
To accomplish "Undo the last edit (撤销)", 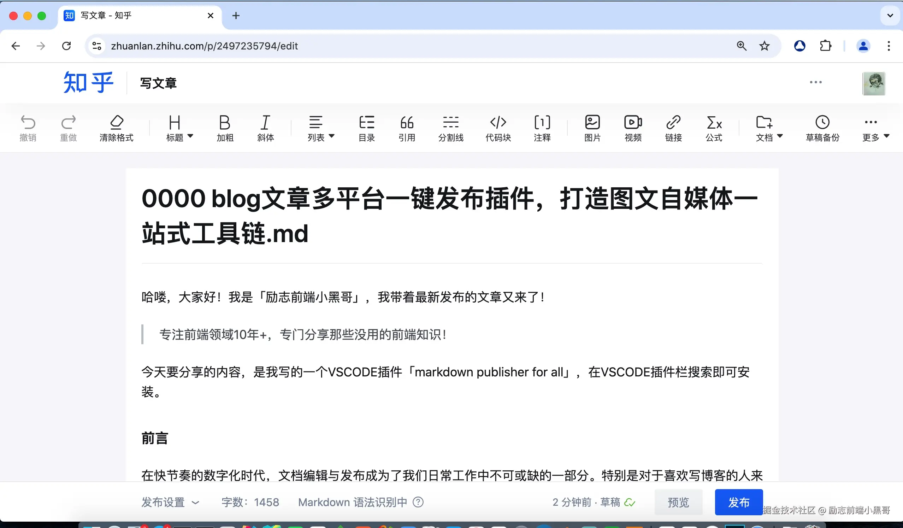I will (28, 128).
